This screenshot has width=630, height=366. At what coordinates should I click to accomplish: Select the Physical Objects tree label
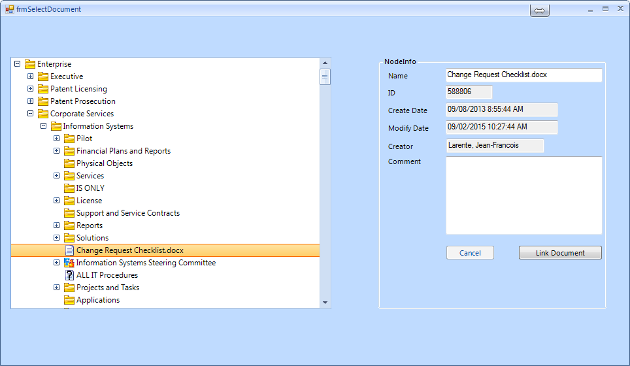point(105,163)
